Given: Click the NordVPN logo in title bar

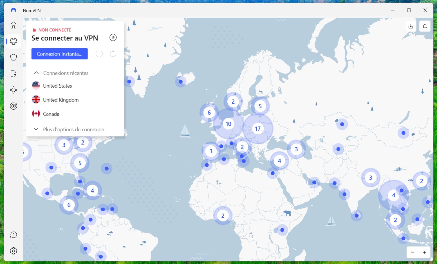Looking at the screenshot, I should (x=14, y=10).
